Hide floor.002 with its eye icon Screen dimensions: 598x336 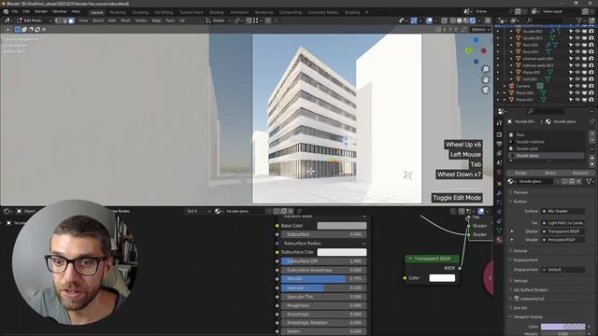point(577,45)
